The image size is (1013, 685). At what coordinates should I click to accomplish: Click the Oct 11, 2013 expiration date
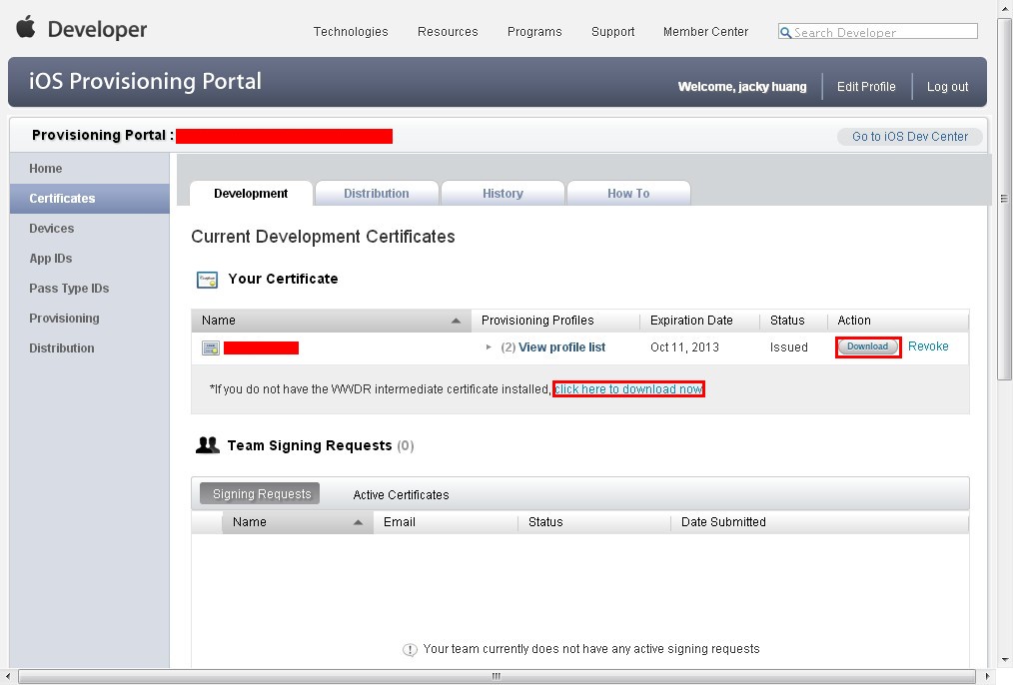point(684,347)
